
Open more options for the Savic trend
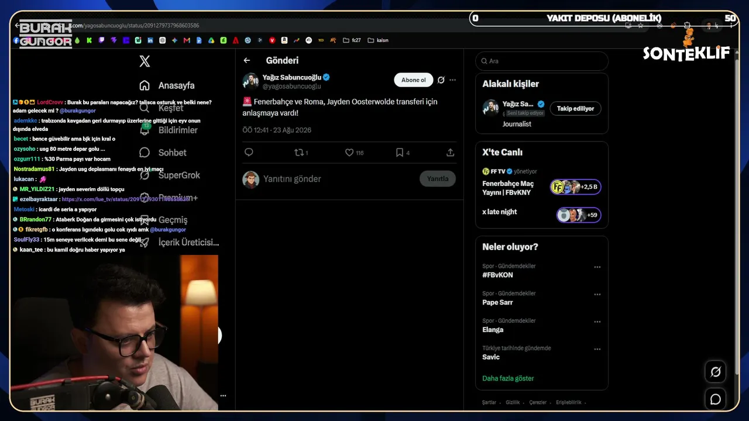point(597,349)
